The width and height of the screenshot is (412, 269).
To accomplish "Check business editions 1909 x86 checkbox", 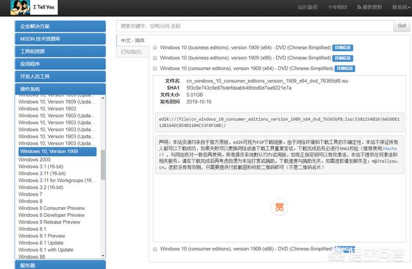I will click(x=155, y=58).
